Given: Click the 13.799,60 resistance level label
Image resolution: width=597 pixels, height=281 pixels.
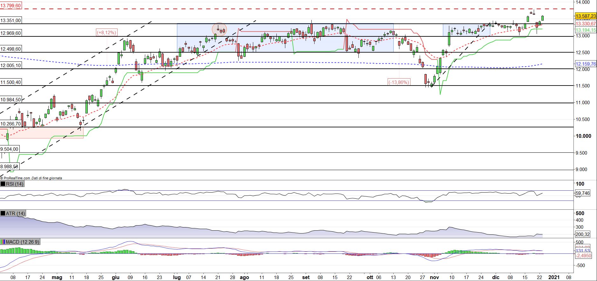Looking at the screenshot, I should tap(11, 5).
